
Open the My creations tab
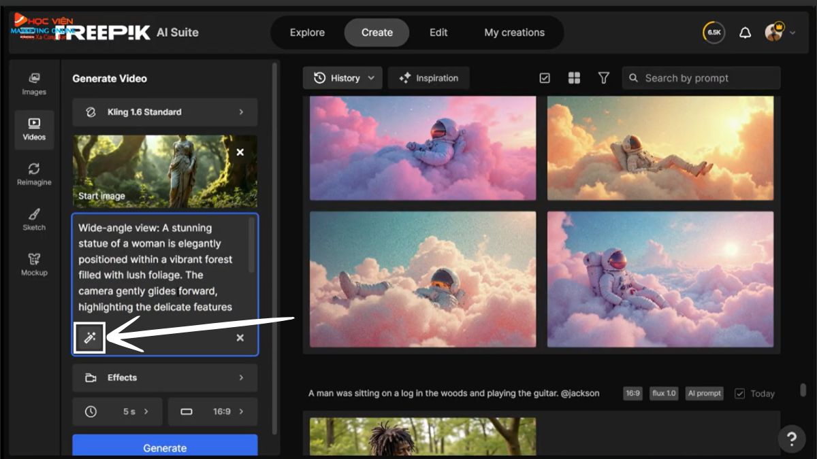(x=514, y=33)
